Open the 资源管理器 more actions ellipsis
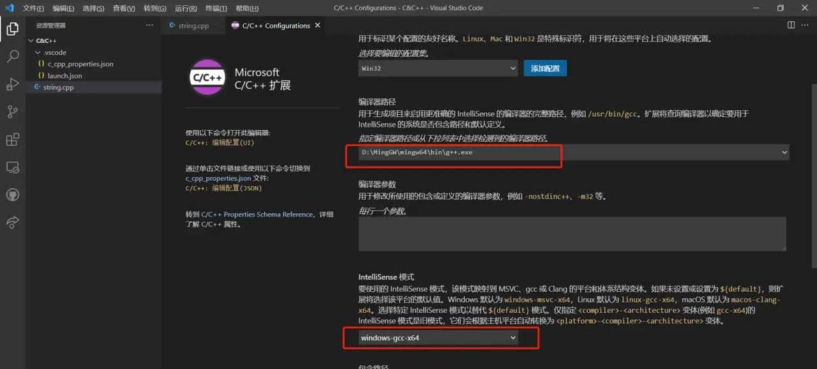This screenshot has width=817, height=369. pos(149,25)
